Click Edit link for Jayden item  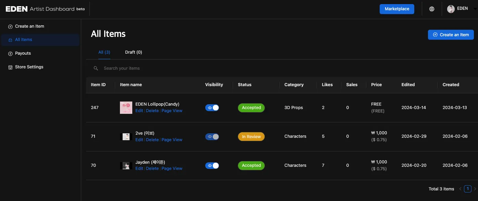point(139,169)
